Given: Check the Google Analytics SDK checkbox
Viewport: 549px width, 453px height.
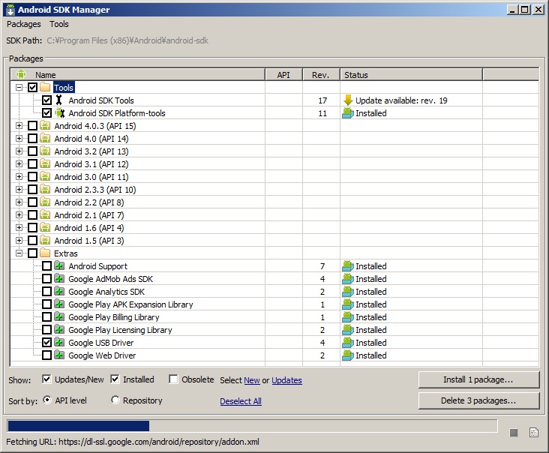Looking at the screenshot, I should [x=47, y=291].
